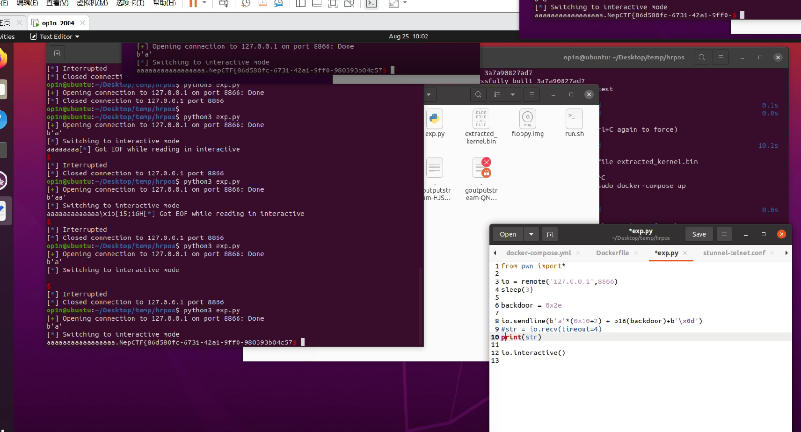Screen dimensions: 801x432
Task: Show the library sidebar view icon
Action: 300,3
